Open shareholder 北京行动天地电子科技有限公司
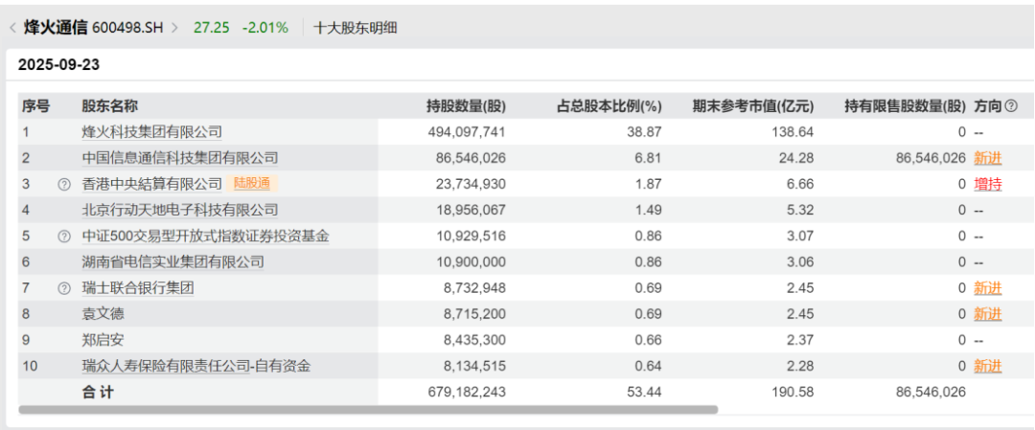This screenshot has height=430, width=1035. pyautogui.click(x=179, y=211)
